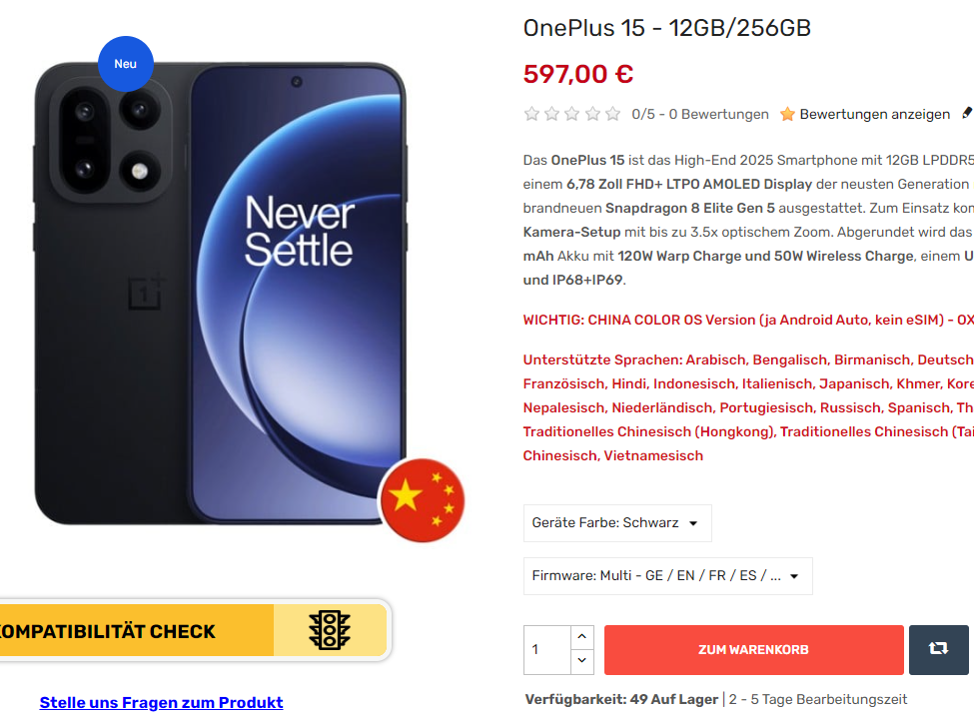Viewport: 974px width, 714px height.
Task: Click the orange star beside Bewertungen anzeigen
Action: [787, 114]
